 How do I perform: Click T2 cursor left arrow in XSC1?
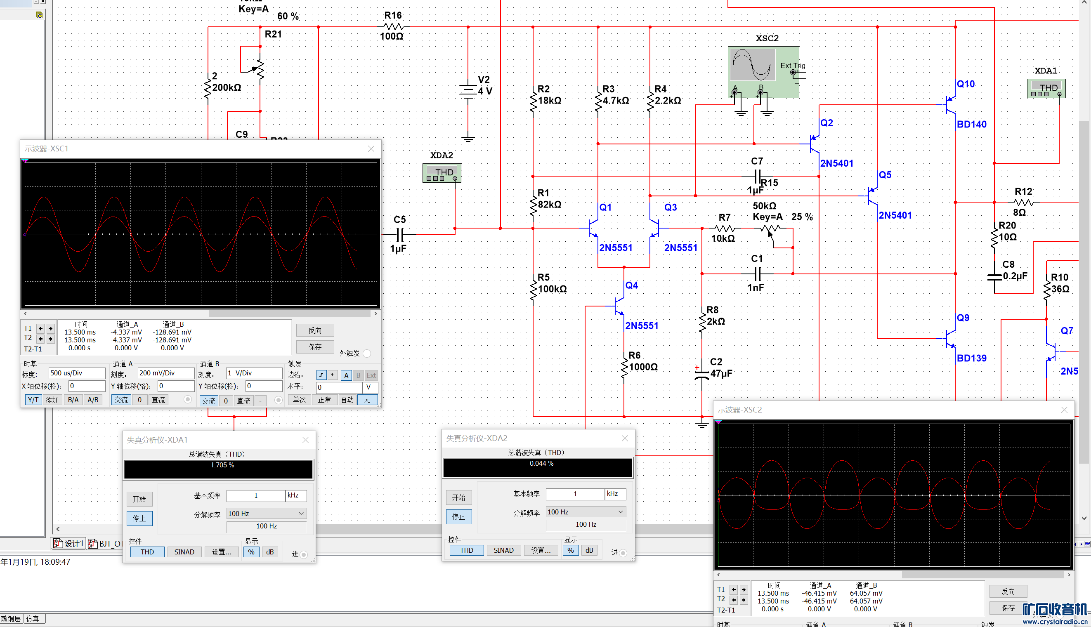click(x=40, y=339)
